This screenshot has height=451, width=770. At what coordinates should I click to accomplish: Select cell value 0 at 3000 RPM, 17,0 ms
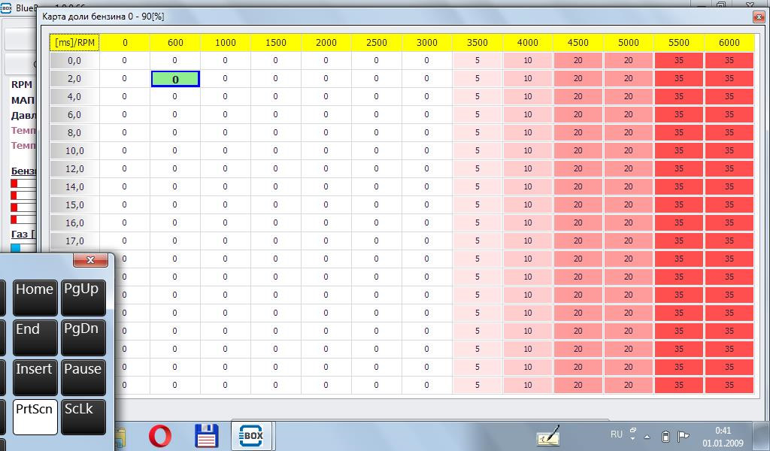click(427, 241)
